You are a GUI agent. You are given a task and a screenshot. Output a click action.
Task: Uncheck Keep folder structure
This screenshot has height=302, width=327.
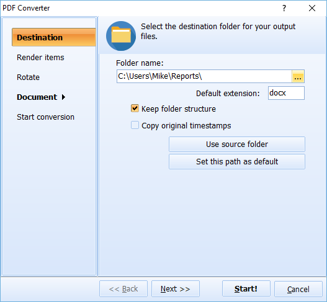click(135, 109)
